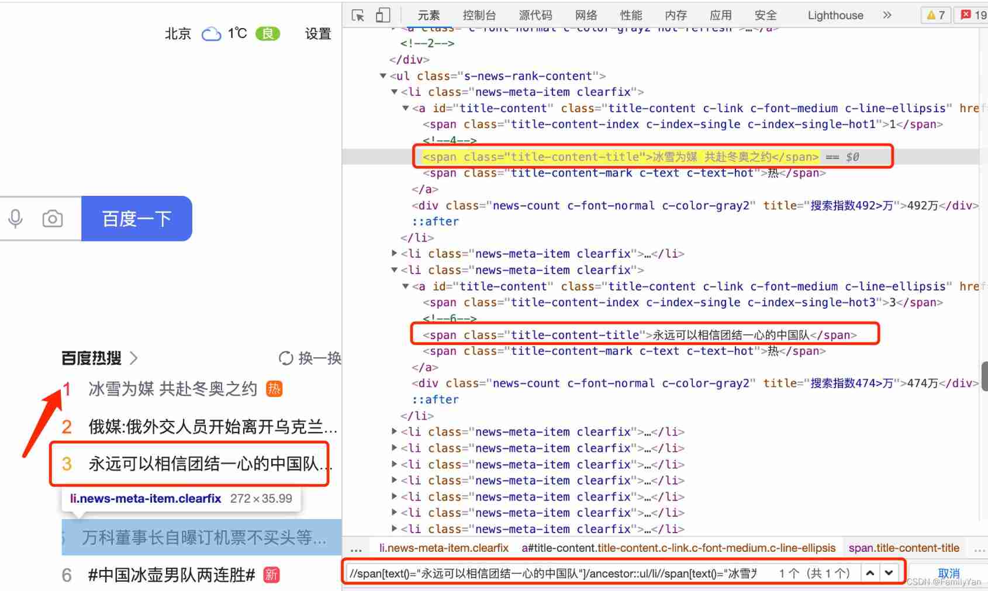
Task: Activate the inspect element picker icon
Action: click(x=358, y=15)
